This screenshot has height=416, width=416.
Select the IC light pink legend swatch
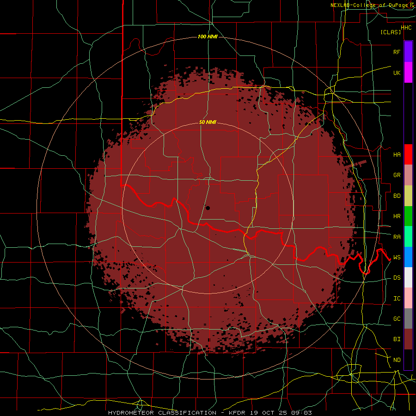click(408, 298)
